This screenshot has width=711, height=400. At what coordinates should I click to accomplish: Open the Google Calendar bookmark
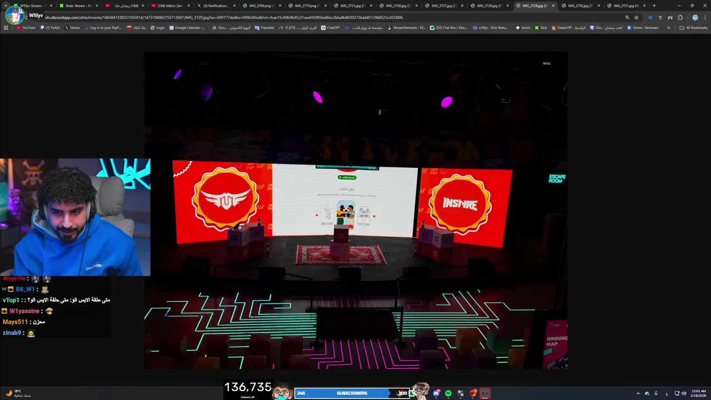pyautogui.click(x=187, y=28)
